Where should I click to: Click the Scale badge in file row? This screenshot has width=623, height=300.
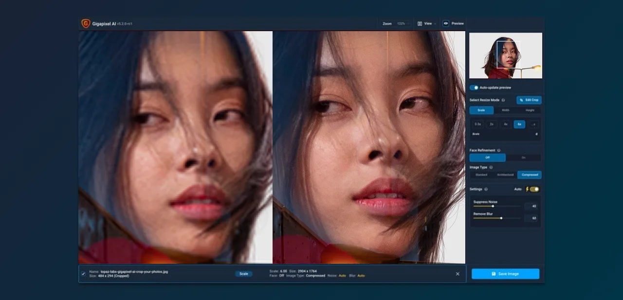point(244,274)
